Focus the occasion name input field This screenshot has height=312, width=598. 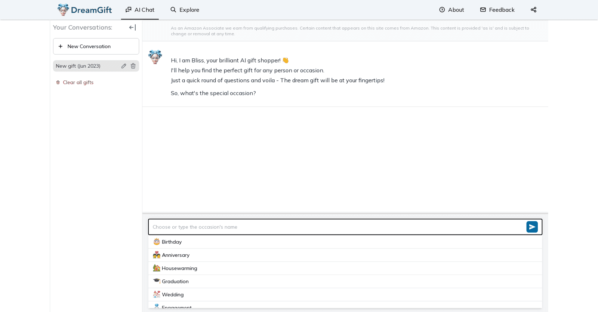coord(336,227)
